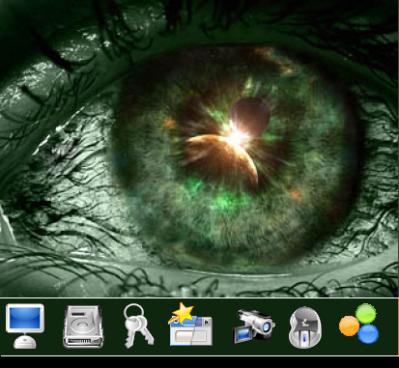399x368 pixels.
Task: Open the three colored circles icon
Action: pos(359,324)
